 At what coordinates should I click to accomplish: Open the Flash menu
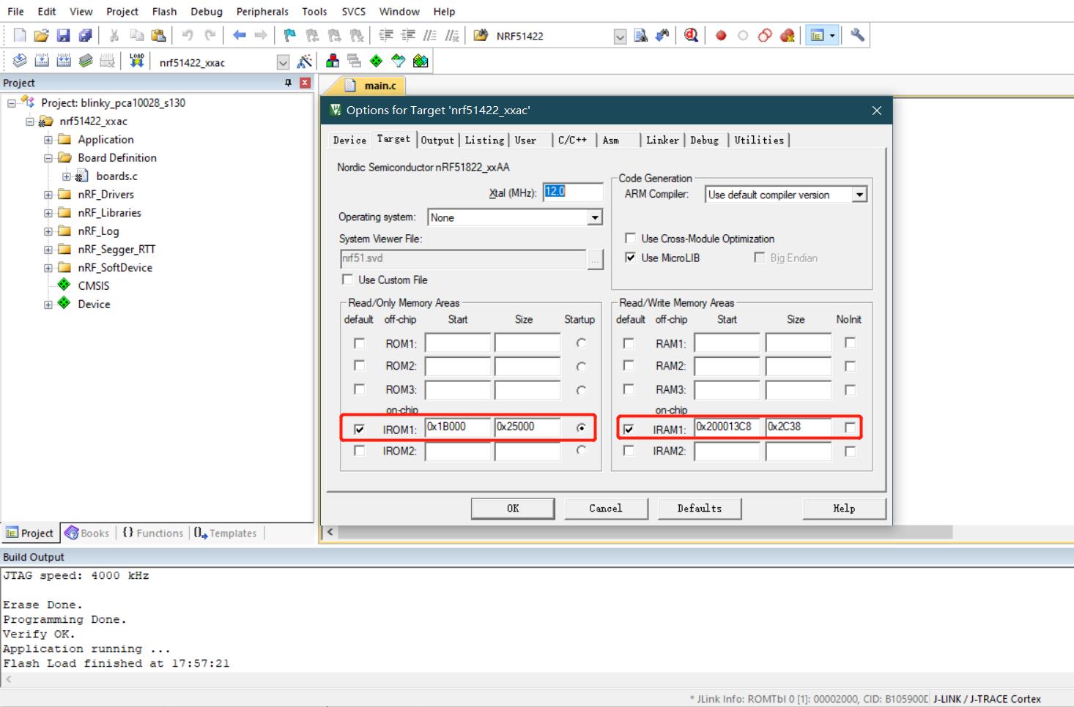coord(164,12)
